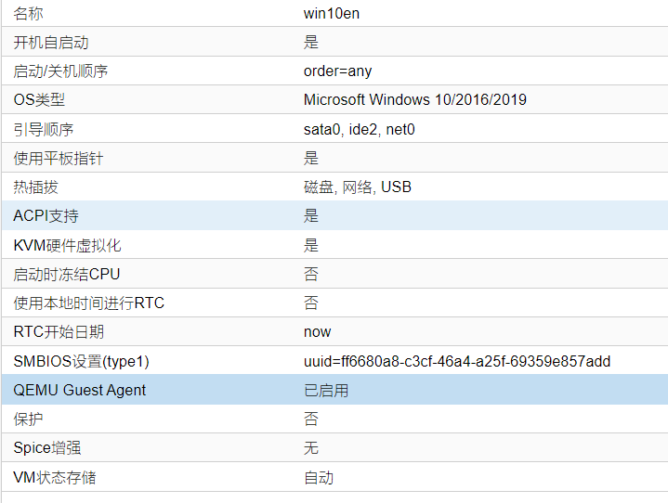Click the uuid value text
Screen dimensions: 668x503
tap(457, 361)
